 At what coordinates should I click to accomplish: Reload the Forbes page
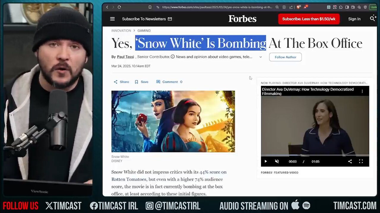click(119, 7)
